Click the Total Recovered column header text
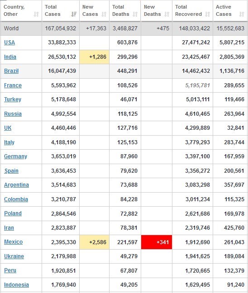Image resolution: width=248 pixels, height=293 pixels. tap(188, 10)
